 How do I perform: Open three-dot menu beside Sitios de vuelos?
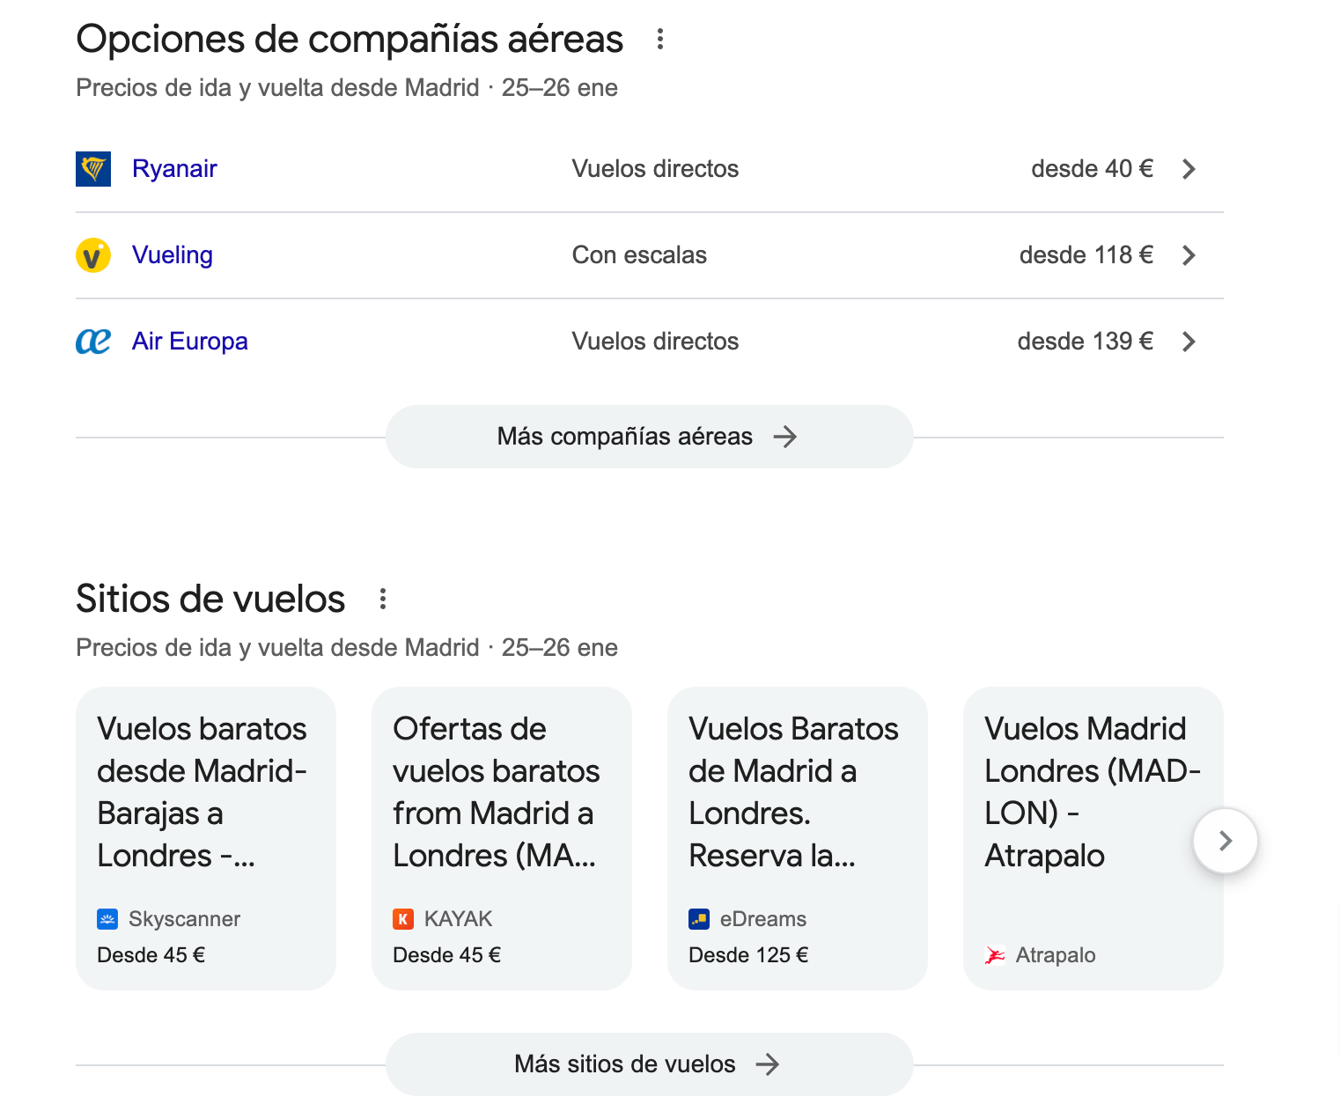coord(382,599)
